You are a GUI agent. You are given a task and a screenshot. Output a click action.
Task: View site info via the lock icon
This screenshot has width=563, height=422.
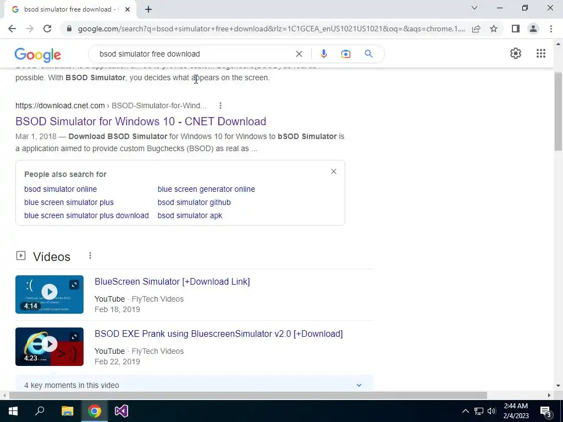69,29
